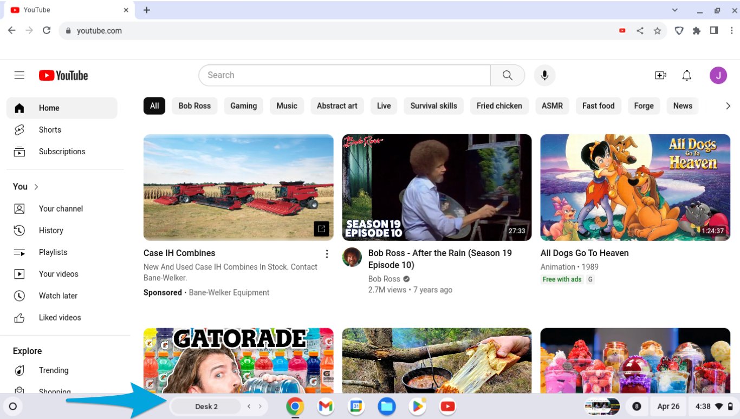Open the Apr 26 date button
This screenshot has width=740, height=419.
[668, 407]
